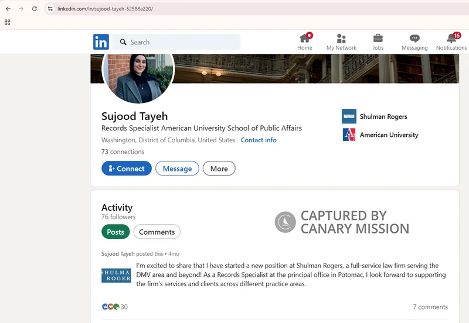The image size is (469, 323).
Task: Open site information icon in address bar
Action: point(50,9)
